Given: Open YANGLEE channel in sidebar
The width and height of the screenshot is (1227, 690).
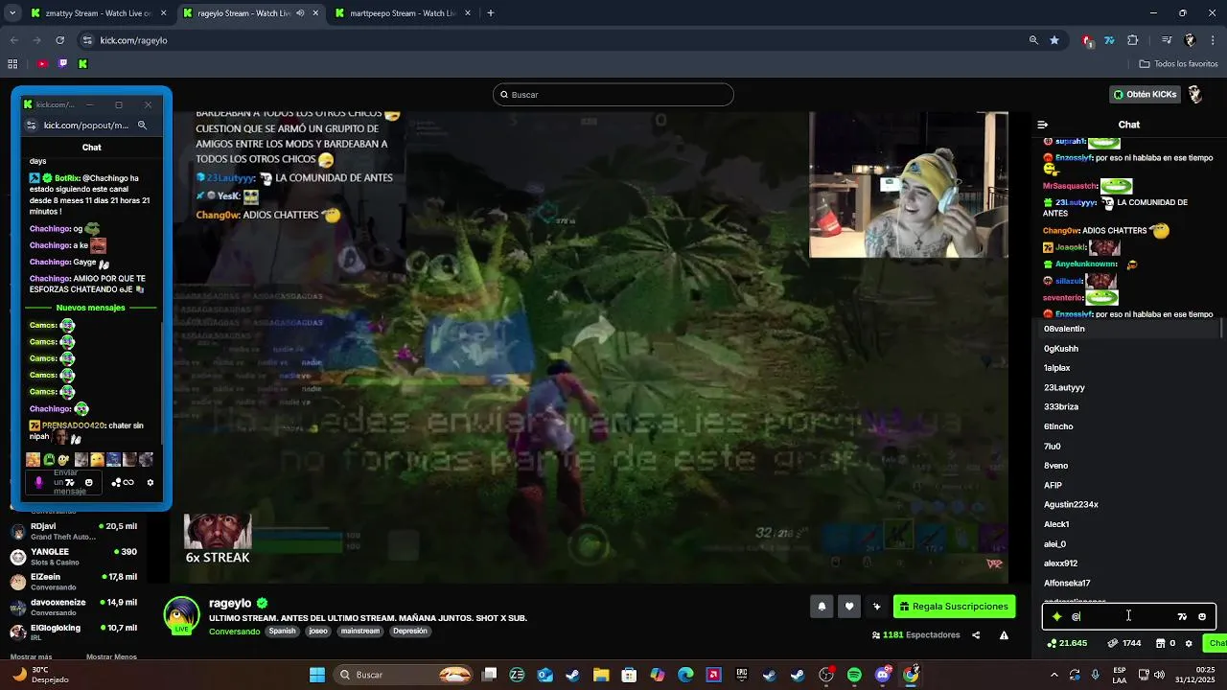Looking at the screenshot, I should click(73, 557).
